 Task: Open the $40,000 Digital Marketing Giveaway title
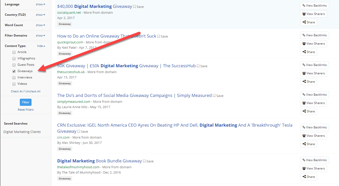point(95,6)
